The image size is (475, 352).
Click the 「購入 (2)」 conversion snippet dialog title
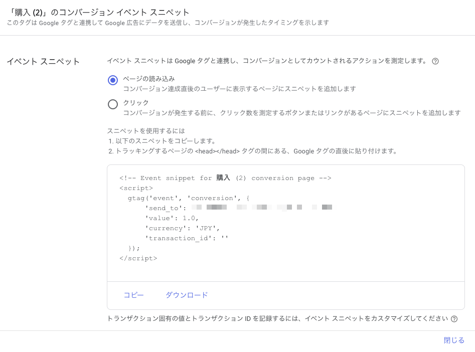tap(98, 12)
